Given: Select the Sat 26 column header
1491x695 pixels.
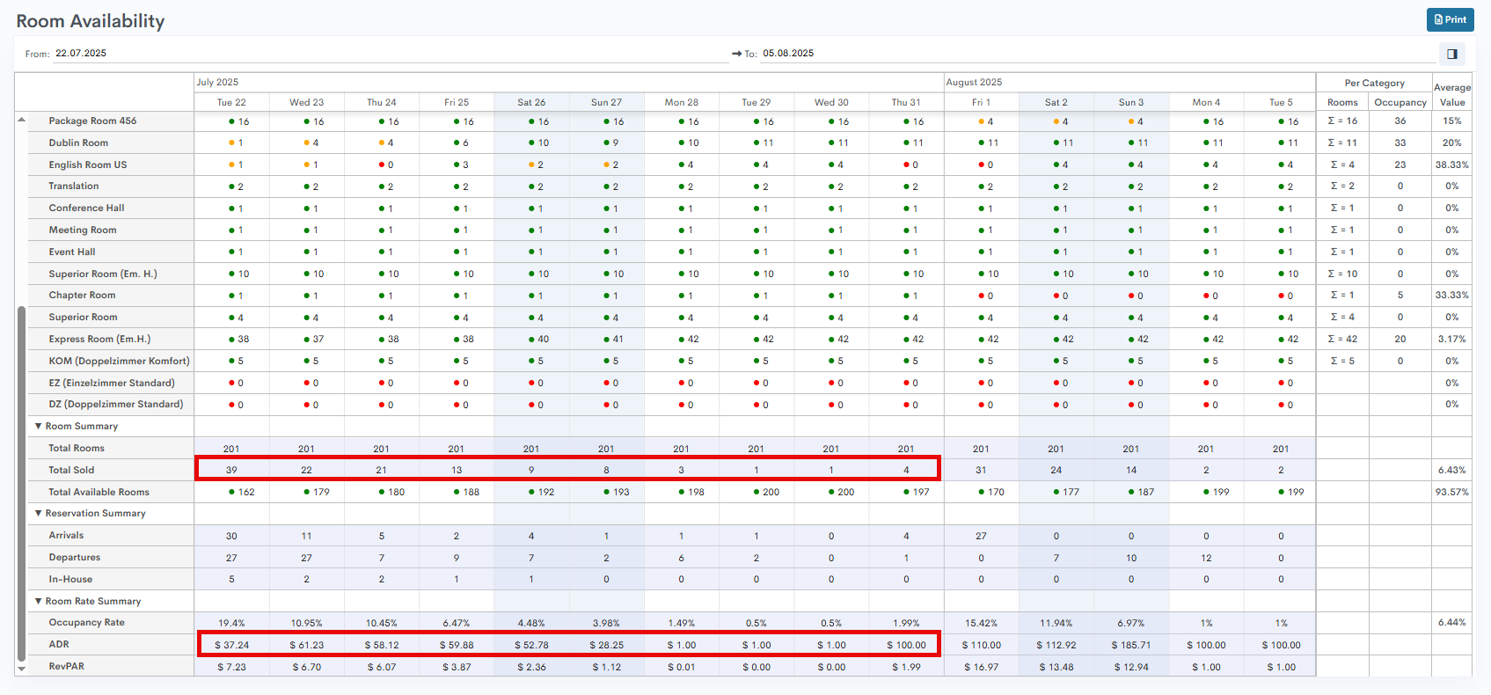Looking at the screenshot, I should pyautogui.click(x=531, y=102).
